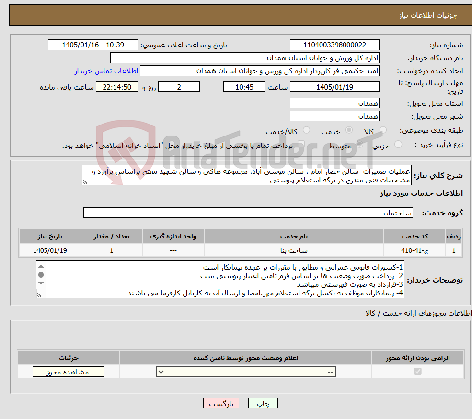This screenshot has height=419, width=472.
Task: Click the delivery city field همدان
Action: coord(334,116)
